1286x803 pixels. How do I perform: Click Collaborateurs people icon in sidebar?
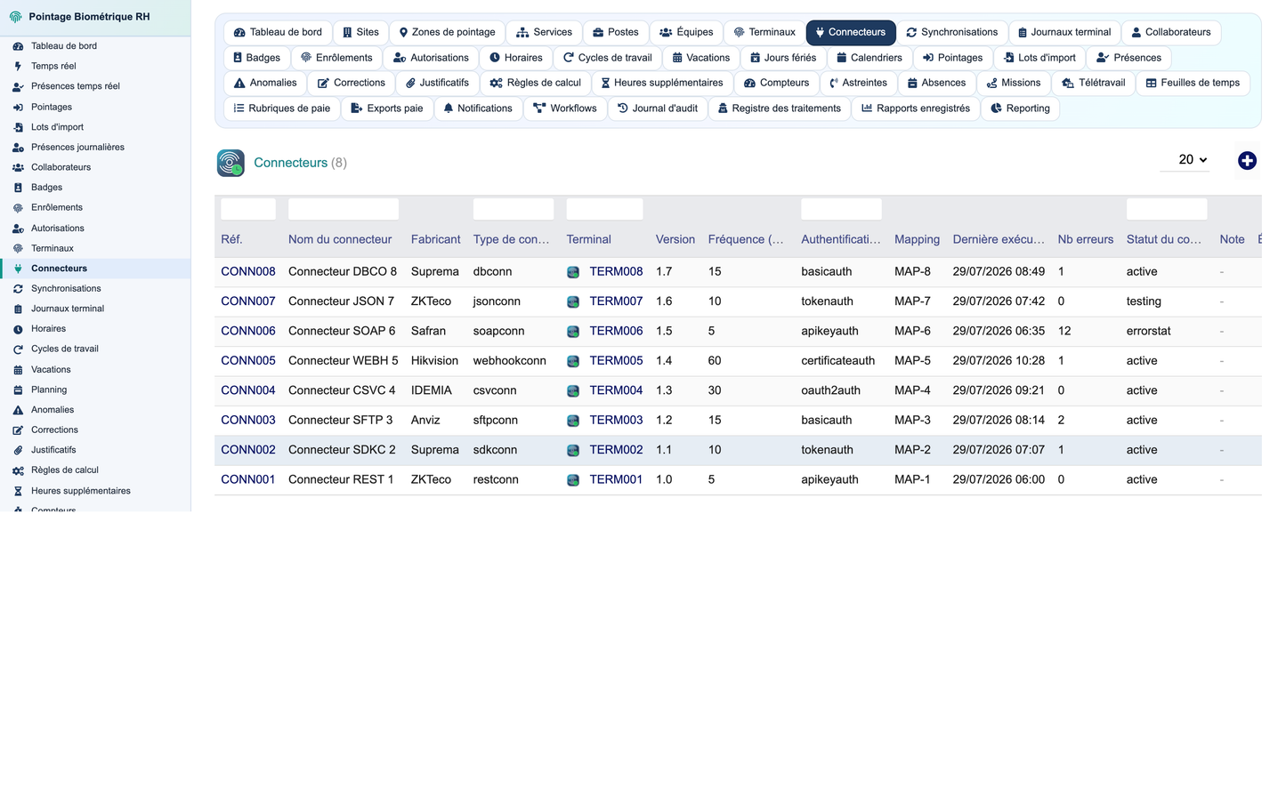[x=18, y=167]
